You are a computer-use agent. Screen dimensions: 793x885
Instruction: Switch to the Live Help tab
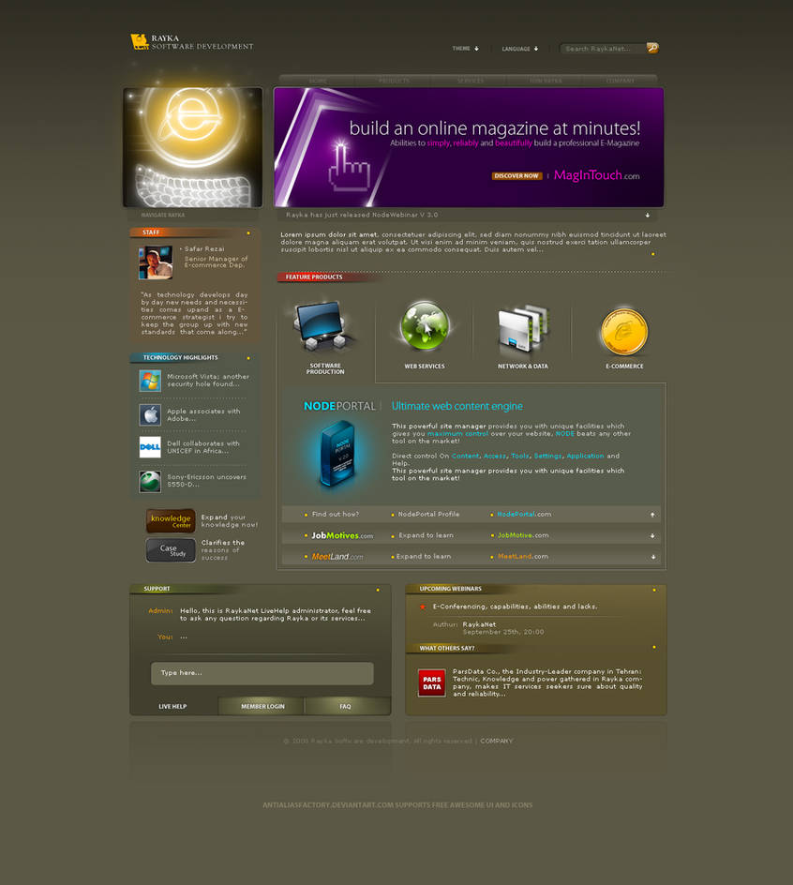coord(173,707)
